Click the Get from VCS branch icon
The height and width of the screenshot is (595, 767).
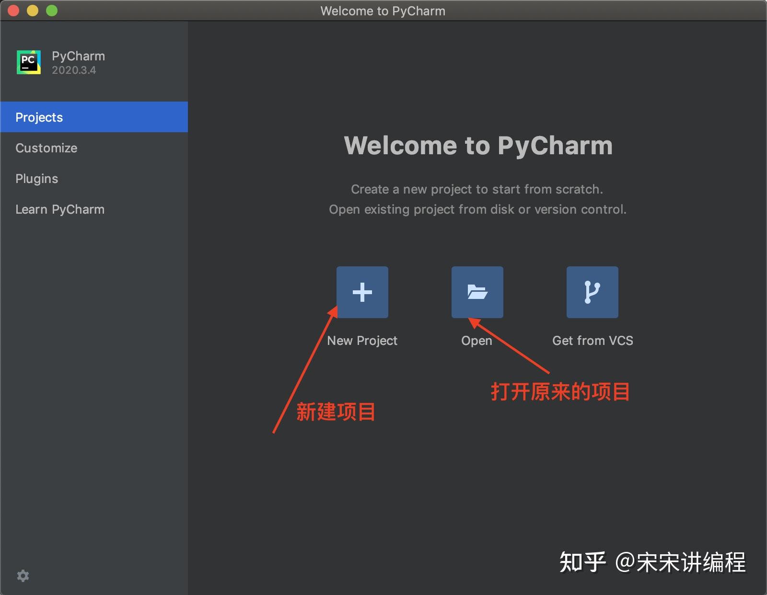593,292
